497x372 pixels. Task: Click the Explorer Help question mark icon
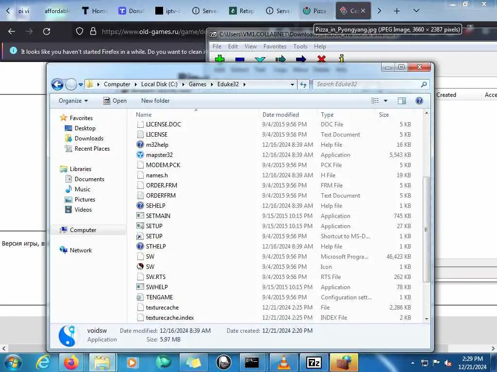point(419,101)
